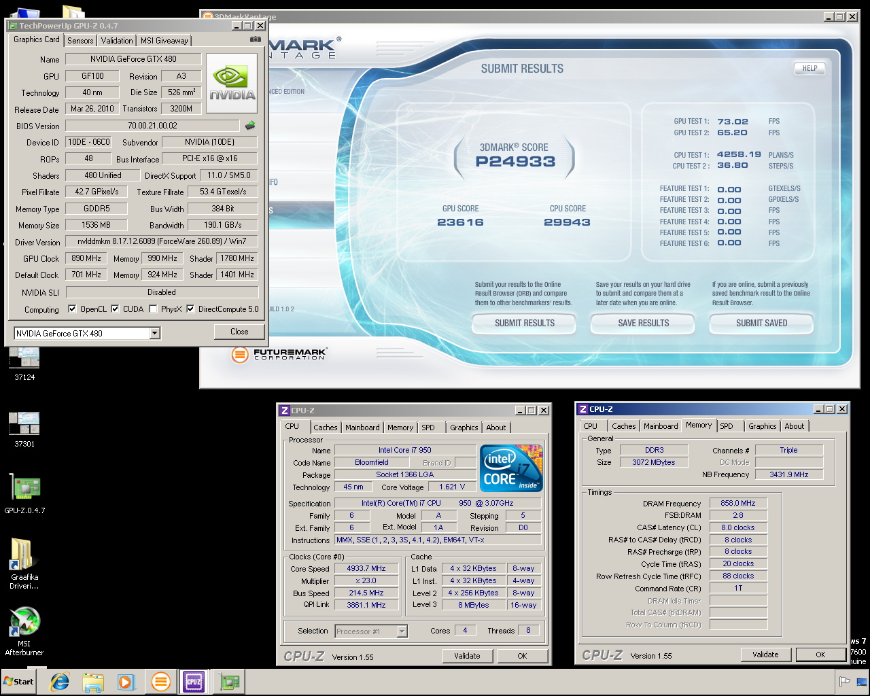Open the 37124 desktop icon

click(x=24, y=363)
